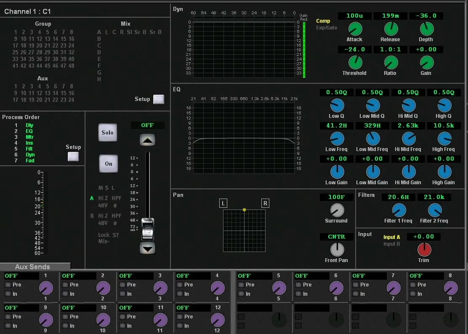Select the Hi Mid Gain knob

pos(409,172)
